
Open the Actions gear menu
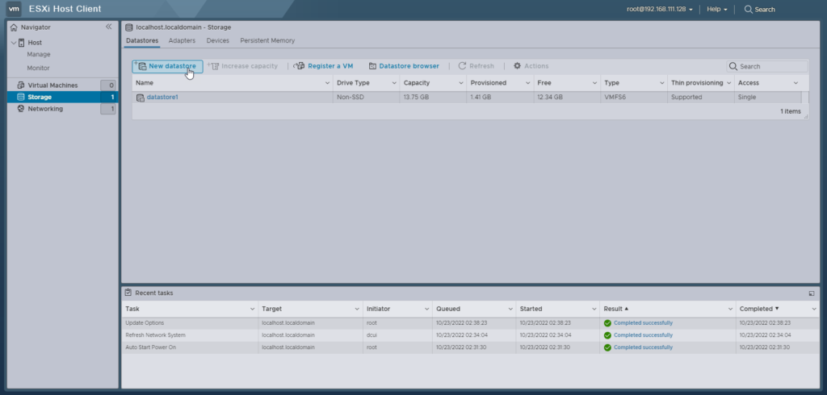531,66
